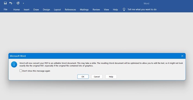Close the Microsoft Word dialog with X

click(182, 56)
